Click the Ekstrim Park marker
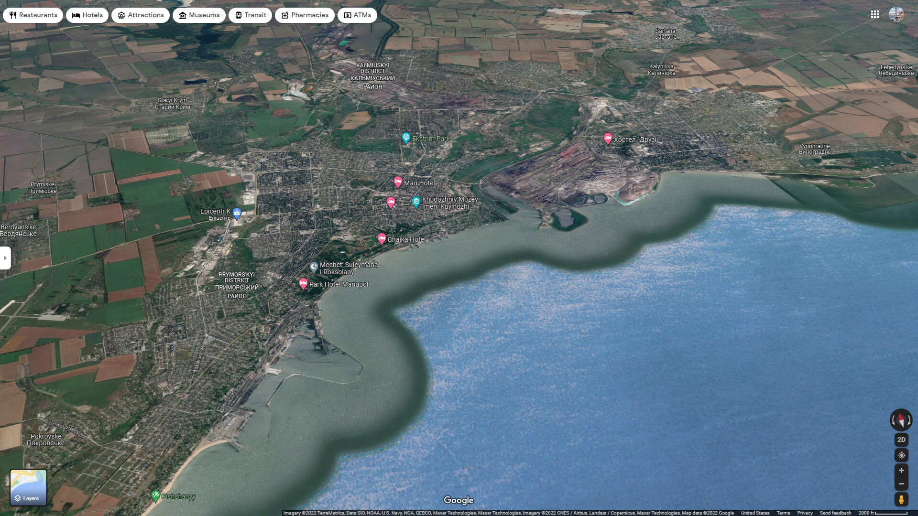 406,138
